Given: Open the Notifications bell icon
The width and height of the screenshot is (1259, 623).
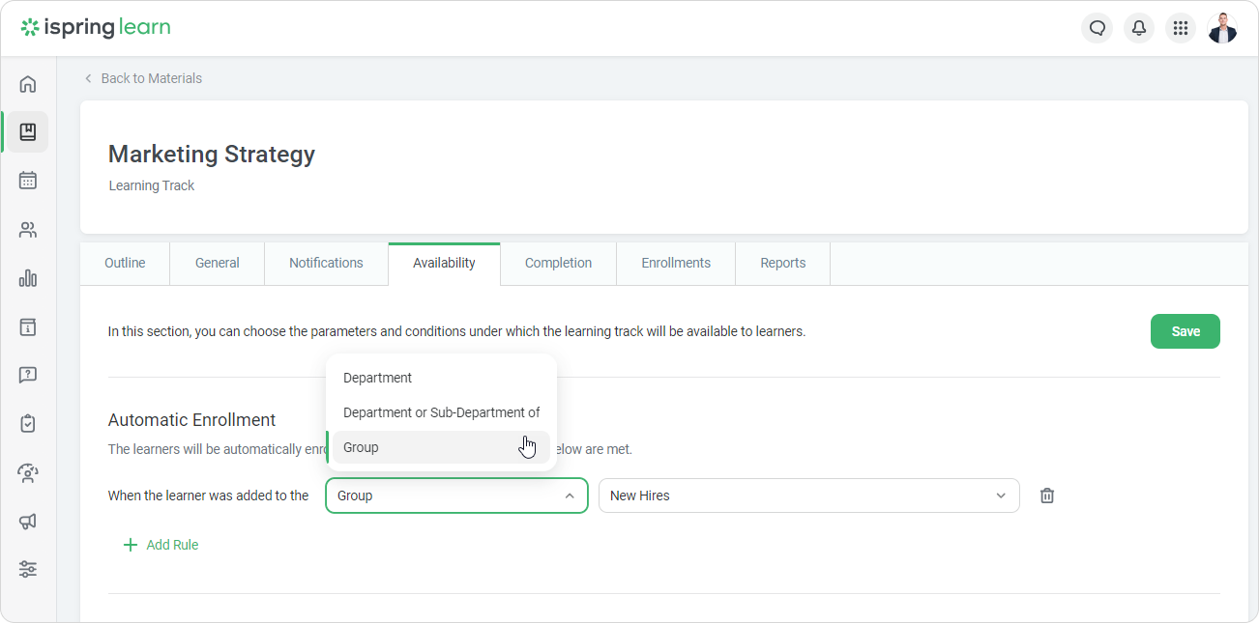Looking at the screenshot, I should click(1138, 27).
